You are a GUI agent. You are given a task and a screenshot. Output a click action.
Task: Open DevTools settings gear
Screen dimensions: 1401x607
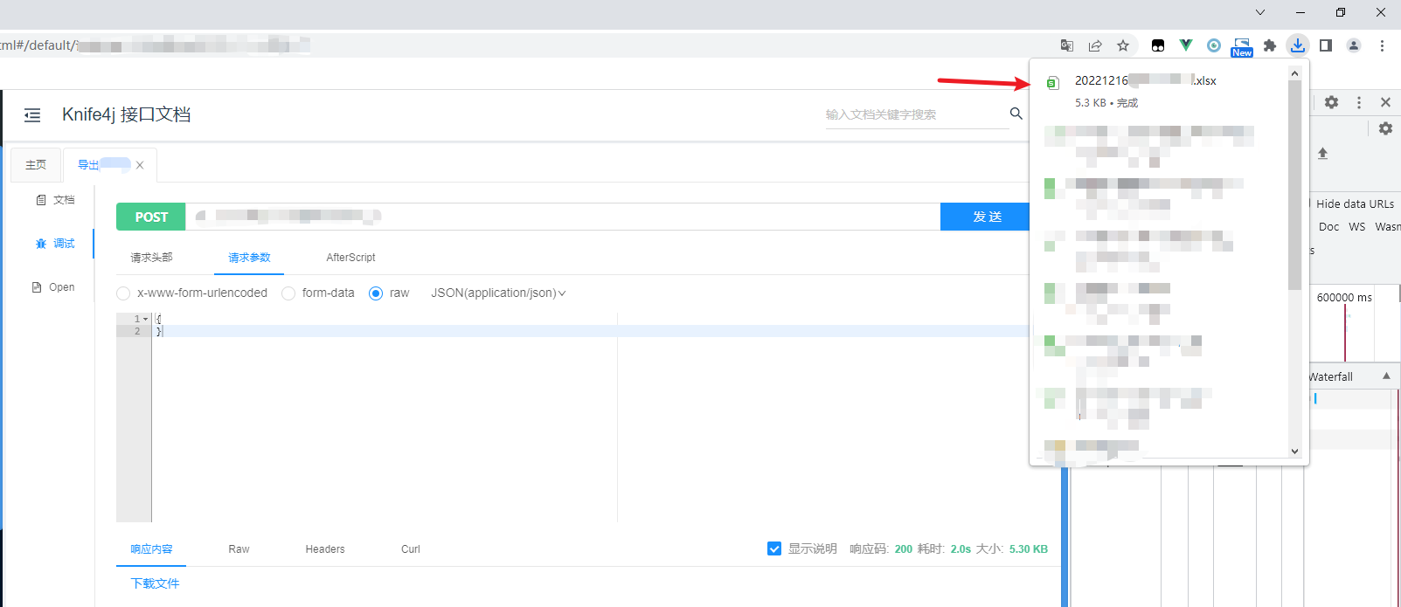click(1331, 102)
